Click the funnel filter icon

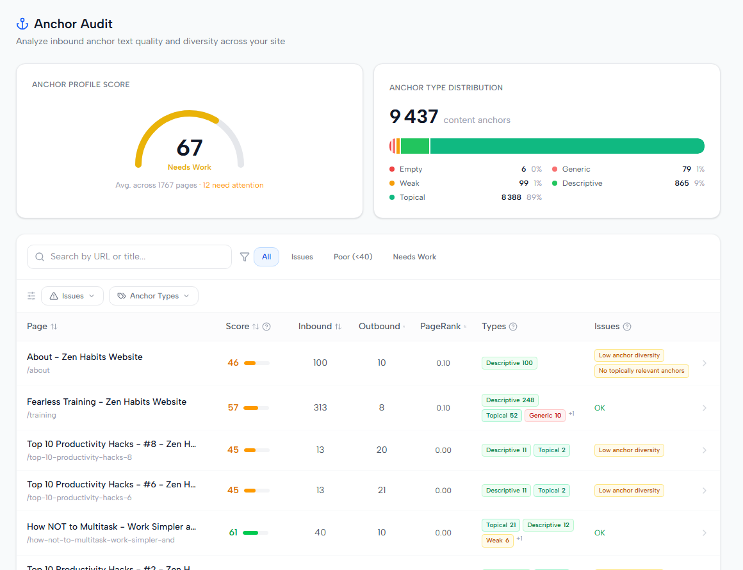(245, 257)
